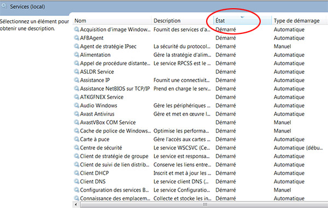Click the Agent de stratégie IPsec service icon
Screen dimensions: 328x208
pos(77,47)
